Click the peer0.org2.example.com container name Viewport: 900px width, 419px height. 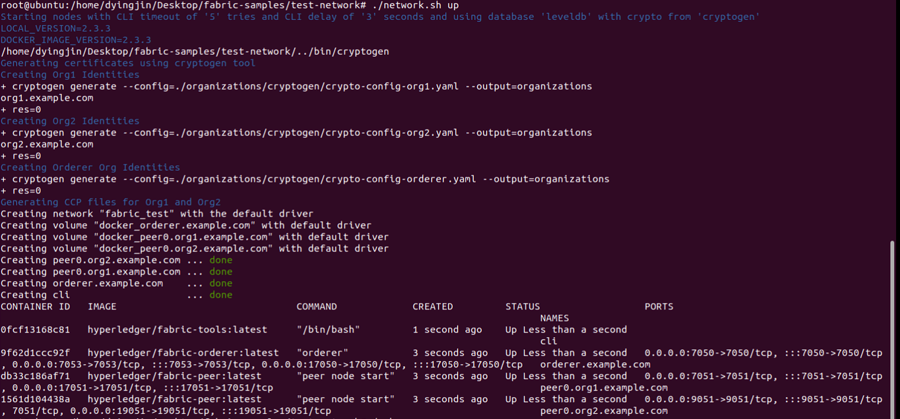coord(604,411)
